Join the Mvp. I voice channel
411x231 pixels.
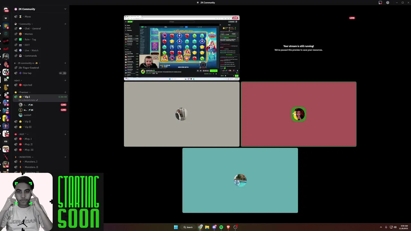(40, 139)
